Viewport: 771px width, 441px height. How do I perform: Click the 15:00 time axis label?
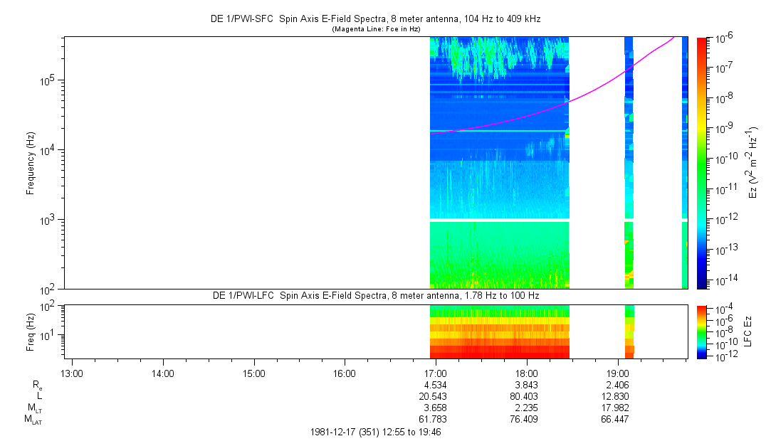coord(254,373)
